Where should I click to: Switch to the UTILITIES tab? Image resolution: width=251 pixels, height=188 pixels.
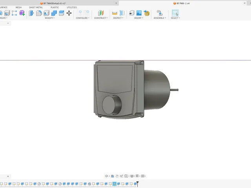coord(72,7)
